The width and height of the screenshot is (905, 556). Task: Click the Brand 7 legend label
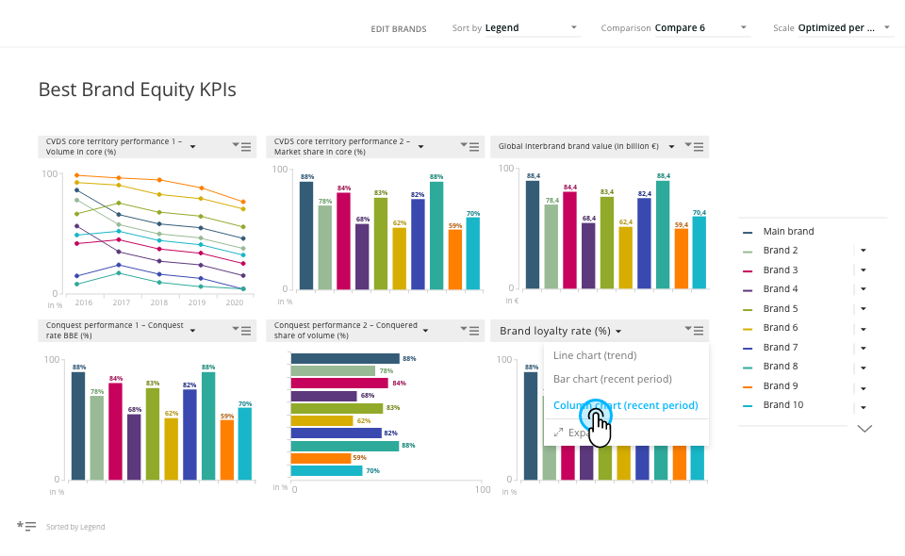tap(781, 347)
